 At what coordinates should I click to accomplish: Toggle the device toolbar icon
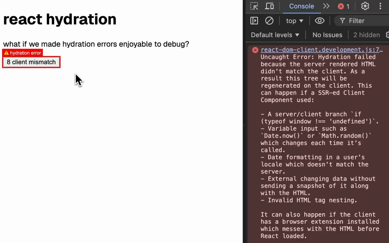coord(269,6)
